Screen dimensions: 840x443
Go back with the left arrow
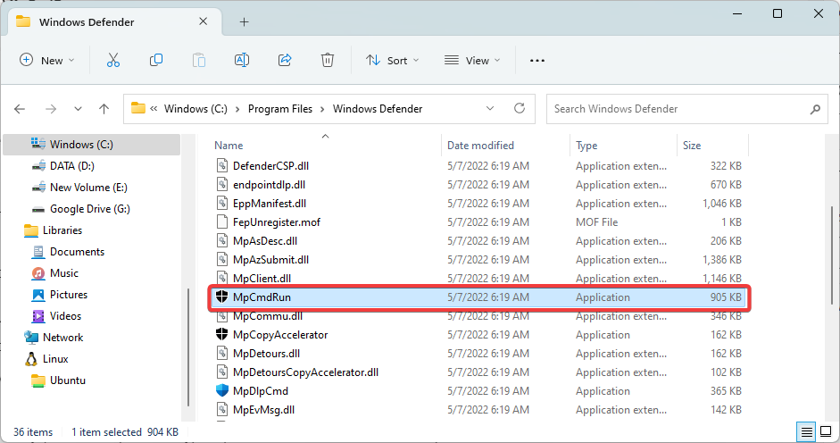coord(20,109)
